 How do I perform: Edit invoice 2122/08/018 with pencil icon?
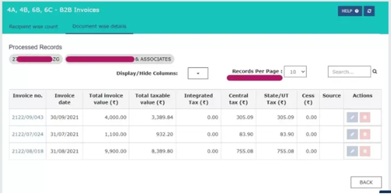point(352,151)
